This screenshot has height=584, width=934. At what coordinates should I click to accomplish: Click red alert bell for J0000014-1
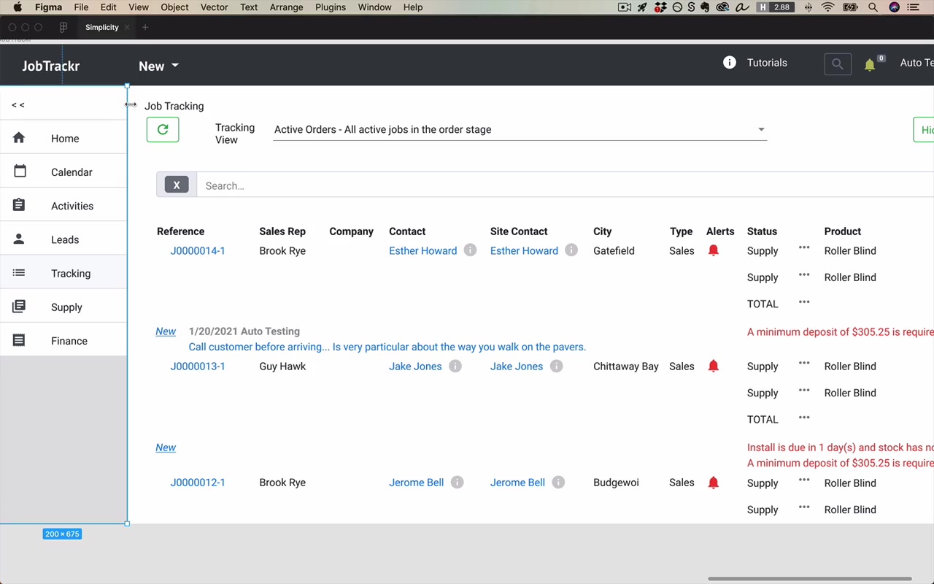click(714, 250)
